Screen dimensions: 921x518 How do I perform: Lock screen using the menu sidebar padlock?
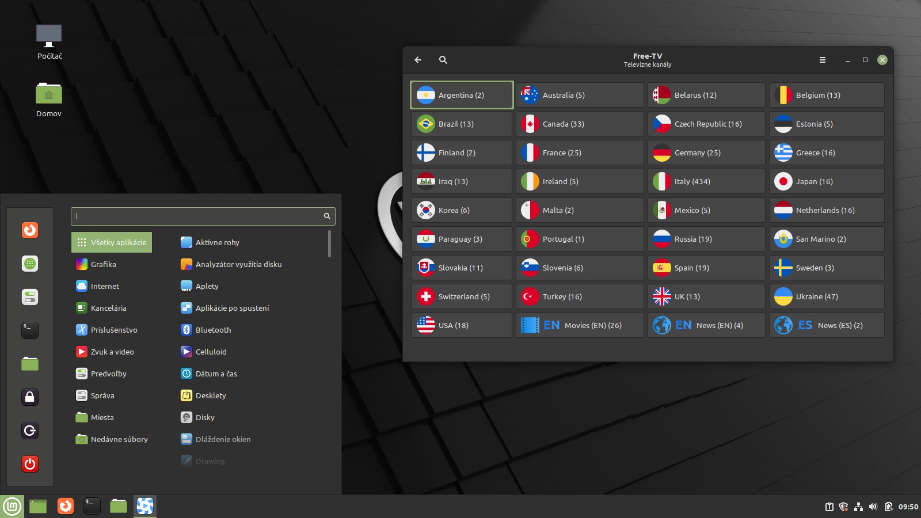point(30,397)
